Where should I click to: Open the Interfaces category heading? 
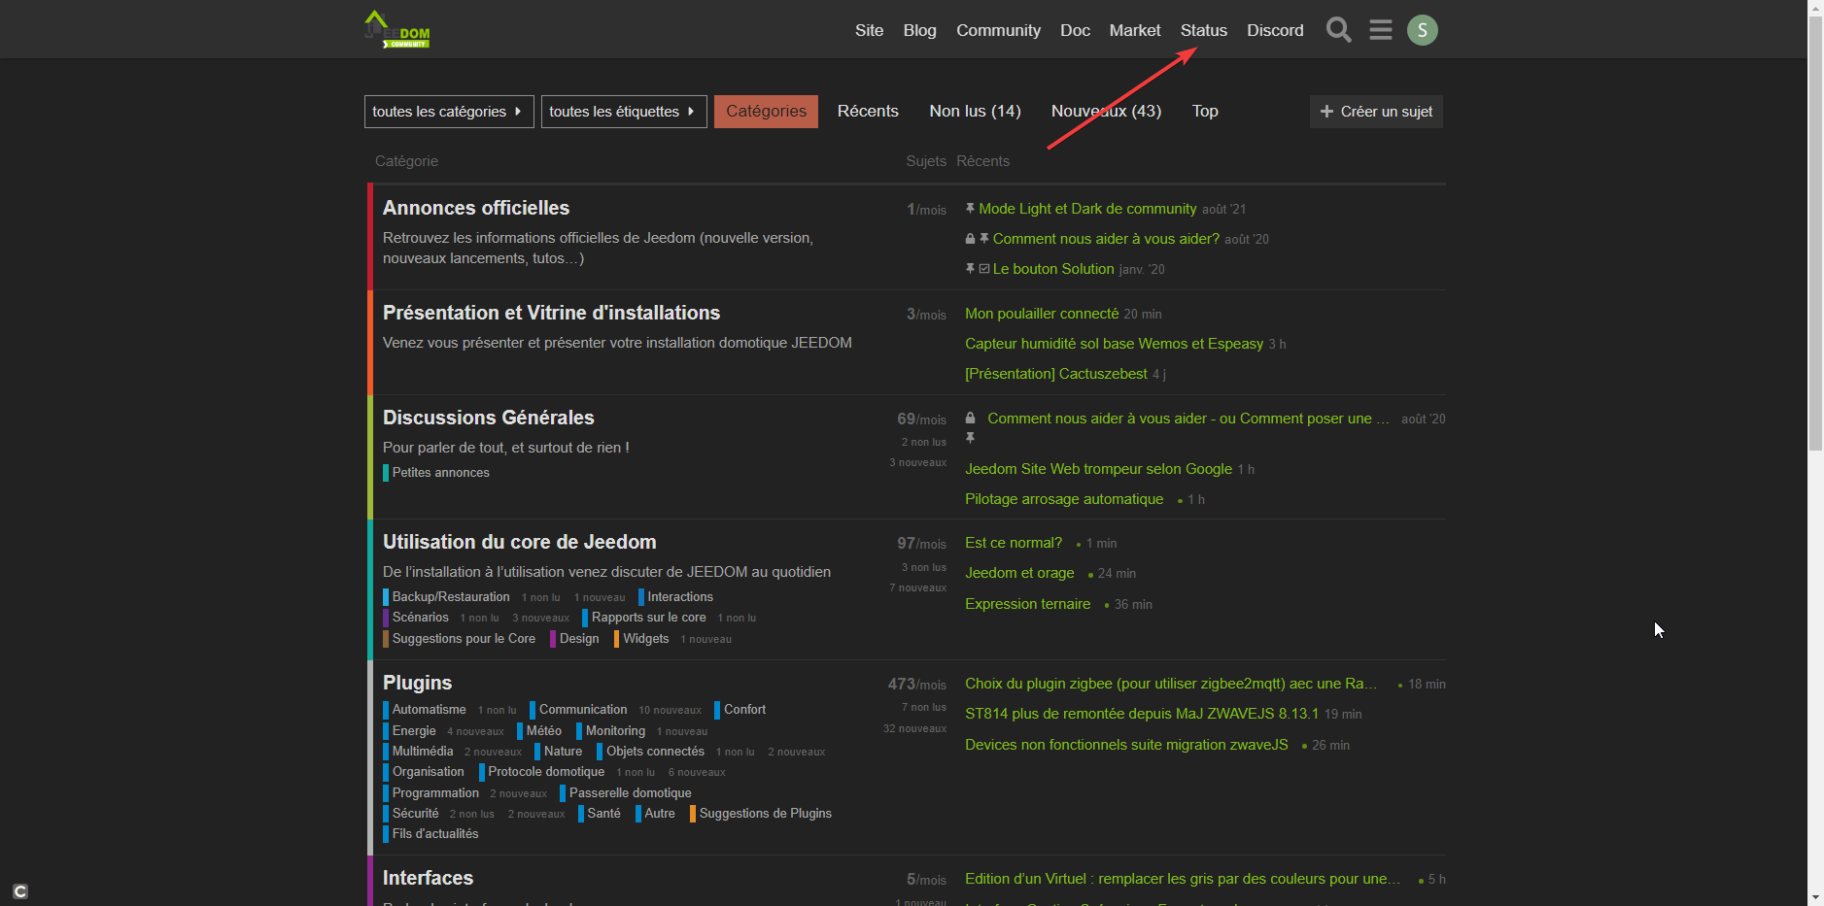[428, 878]
